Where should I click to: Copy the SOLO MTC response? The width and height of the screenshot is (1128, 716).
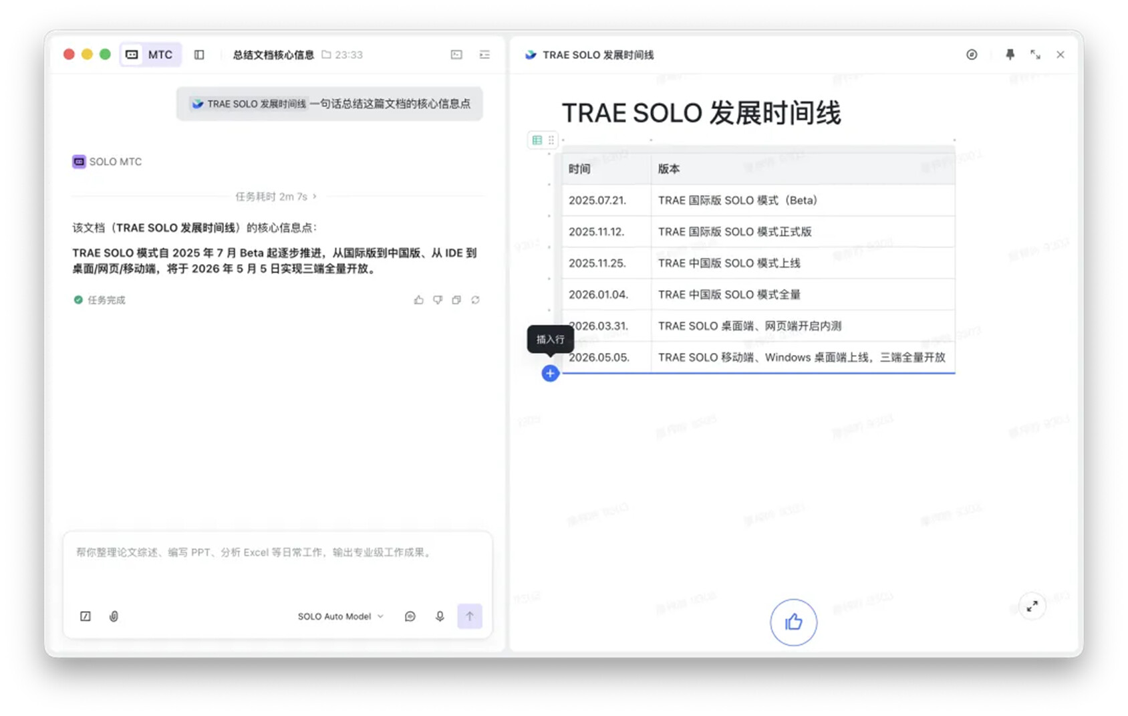pyautogui.click(x=456, y=300)
